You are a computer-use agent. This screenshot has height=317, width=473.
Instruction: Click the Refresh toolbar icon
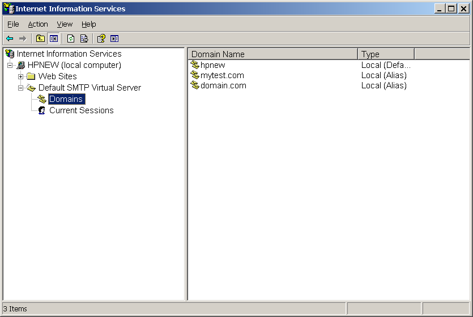pos(71,38)
